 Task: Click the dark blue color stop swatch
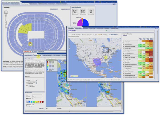(x=29, y=102)
